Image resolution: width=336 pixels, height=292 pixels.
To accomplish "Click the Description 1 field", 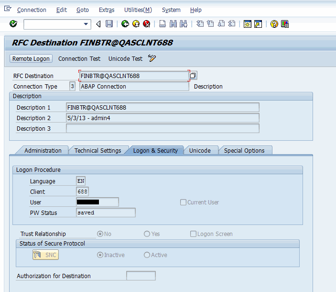I will 163,107.
